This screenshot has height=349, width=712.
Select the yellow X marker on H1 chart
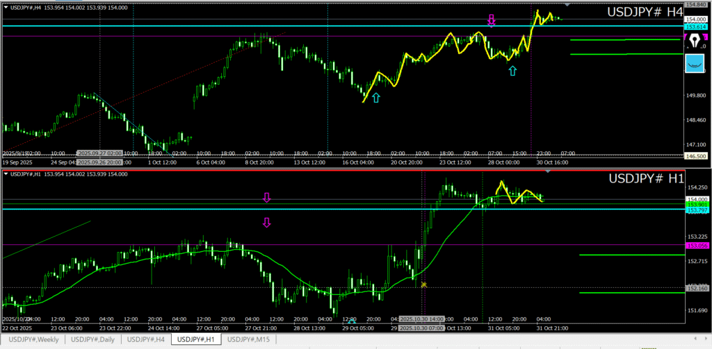pyautogui.click(x=423, y=284)
